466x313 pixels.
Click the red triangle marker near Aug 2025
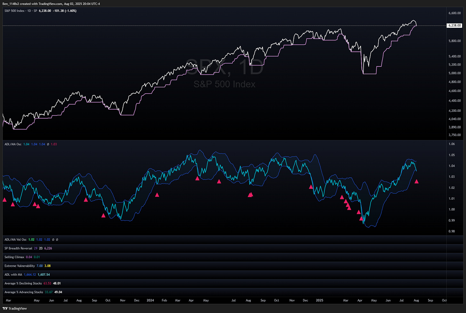417,181
